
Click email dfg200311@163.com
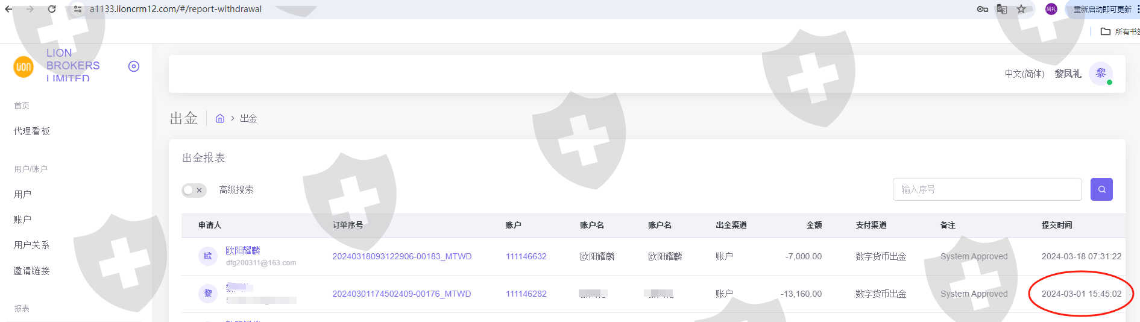click(x=261, y=263)
